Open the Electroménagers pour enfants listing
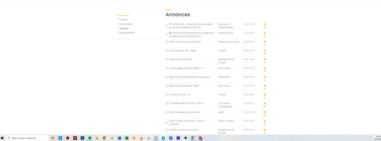381x141 pixels. coord(185,112)
